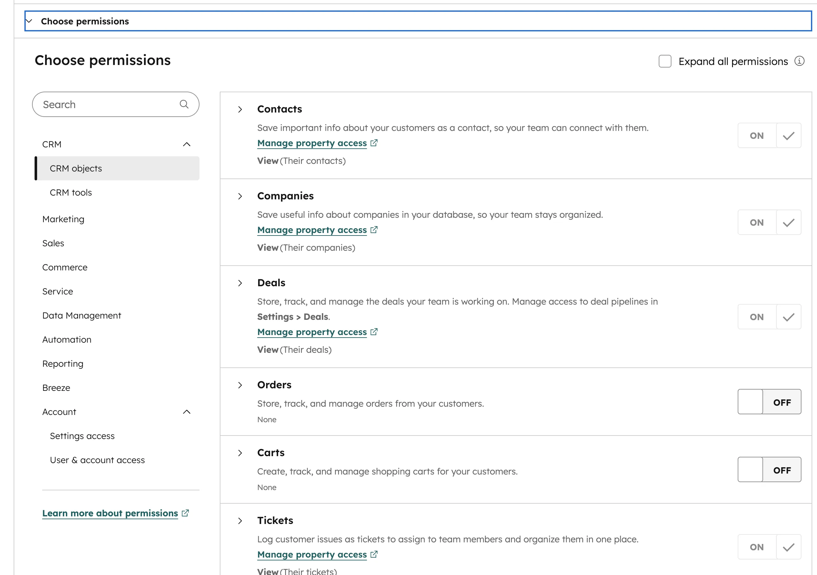Click external link icon beside Learn more about permissions
817x575 pixels.
click(x=186, y=513)
